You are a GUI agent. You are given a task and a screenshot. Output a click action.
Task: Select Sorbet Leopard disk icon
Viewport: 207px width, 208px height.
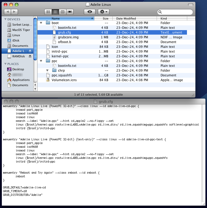point(9,25)
